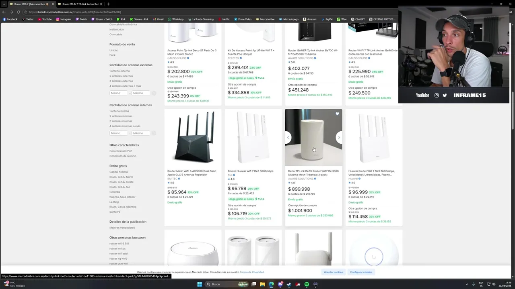Select the 'Con botón de reinicio' filter
Screen dimensions: 515x289
[x=123, y=156]
